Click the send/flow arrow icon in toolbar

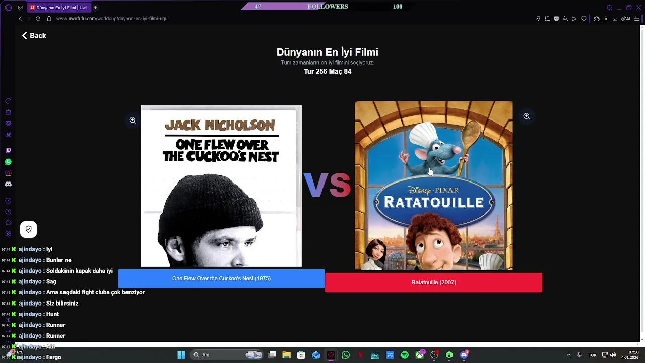coord(574,19)
